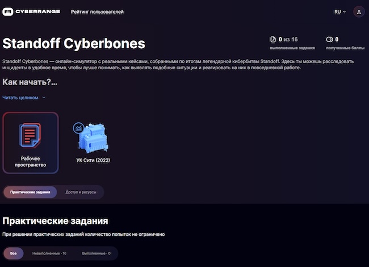Image resolution: width=369 pixels, height=267 pixels.
Task: Open the УК Сити (2022) label
Action: [x=93, y=160]
